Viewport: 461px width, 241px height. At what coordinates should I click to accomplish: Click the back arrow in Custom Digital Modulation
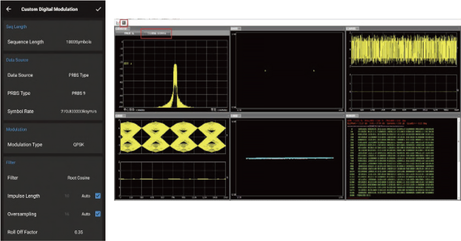[x=8, y=9]
